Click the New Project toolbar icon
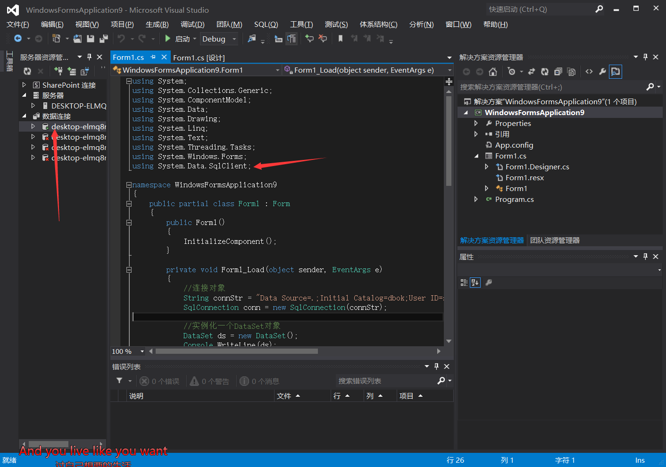Image resolution: width=666 pixels, height=467 pixels. coord(57,39)
